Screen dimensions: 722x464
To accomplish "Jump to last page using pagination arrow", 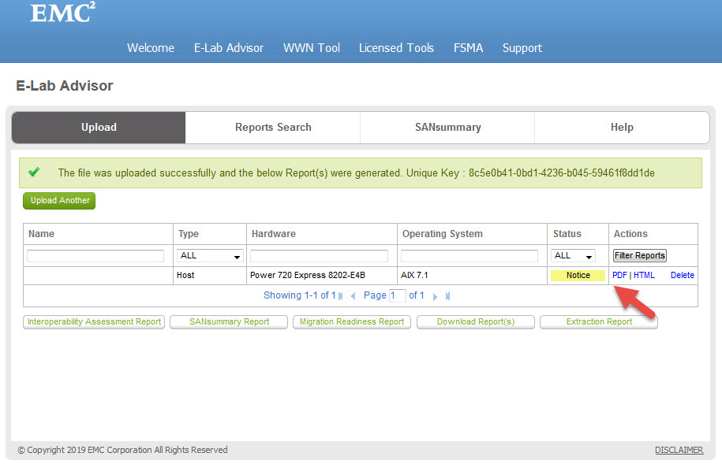I will (x=447, y=295).
